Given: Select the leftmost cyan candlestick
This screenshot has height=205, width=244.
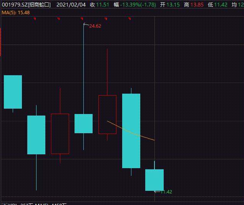Looking at the screenshot, I should [13, 92].
